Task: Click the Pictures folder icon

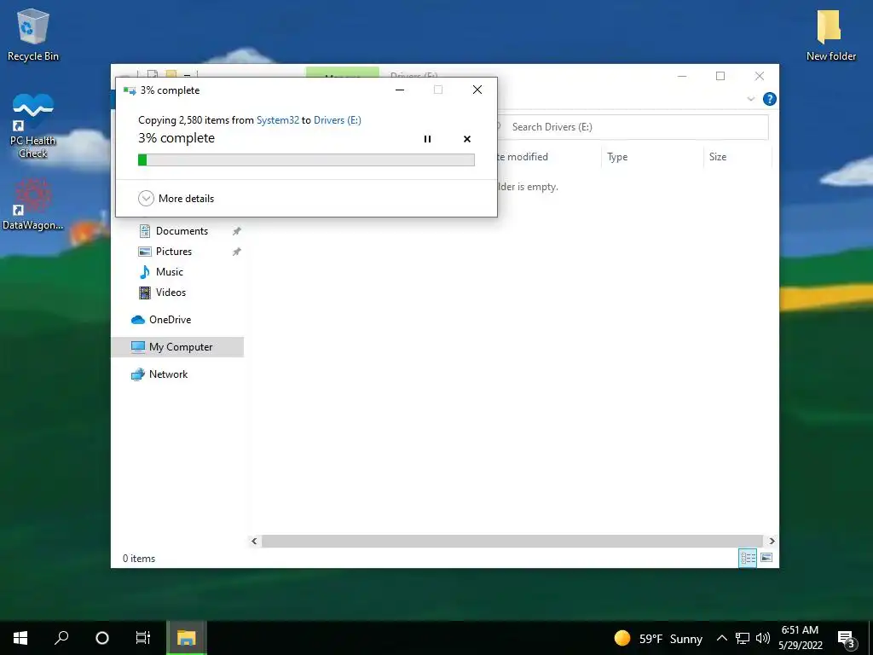Action: 145,252
